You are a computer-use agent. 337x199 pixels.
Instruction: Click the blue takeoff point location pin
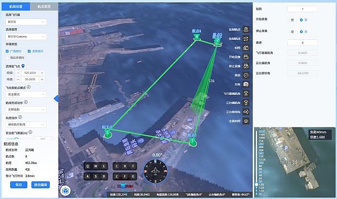coord(23,66)
